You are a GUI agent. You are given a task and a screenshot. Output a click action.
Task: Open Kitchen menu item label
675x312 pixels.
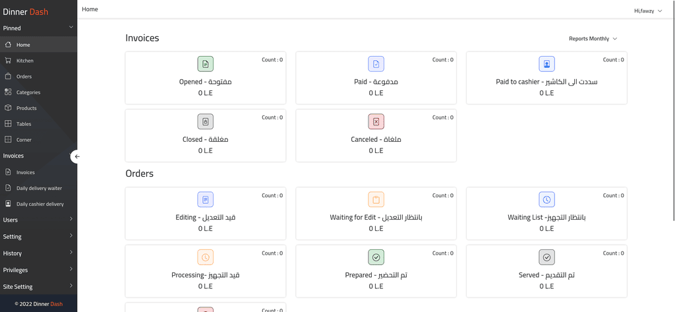tap(25, 61)
